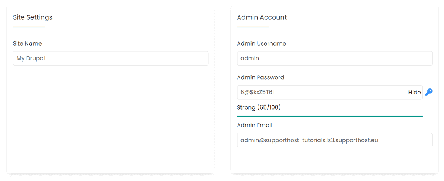Screen dimensions: 444x181
Task: Click blank area below the Admin Email field
Action: (x=334, y=160)
